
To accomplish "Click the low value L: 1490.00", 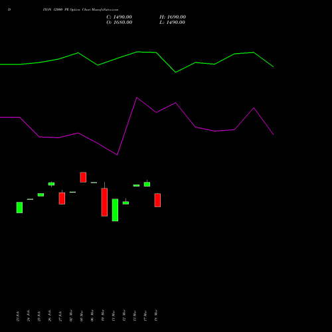I will (172, 23).
